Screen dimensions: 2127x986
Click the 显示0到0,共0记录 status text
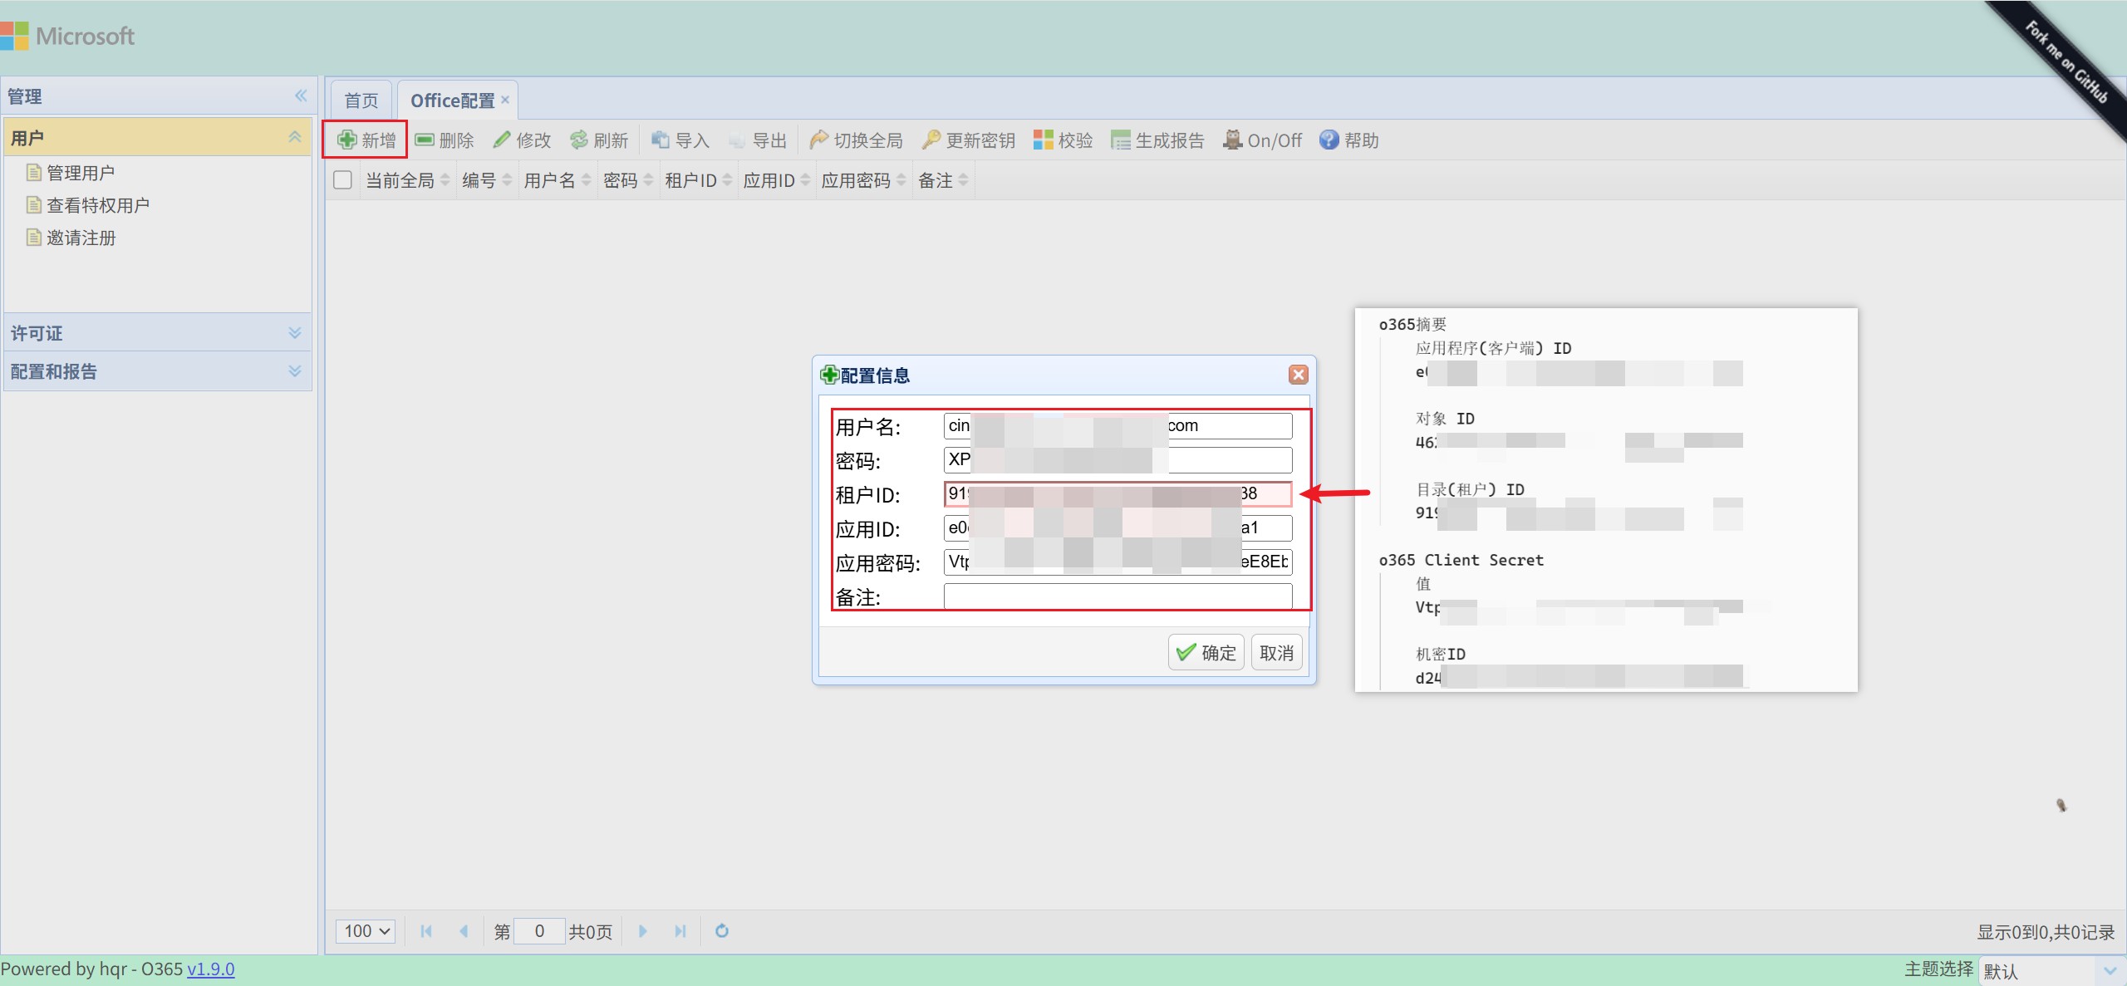(2046, 932)
